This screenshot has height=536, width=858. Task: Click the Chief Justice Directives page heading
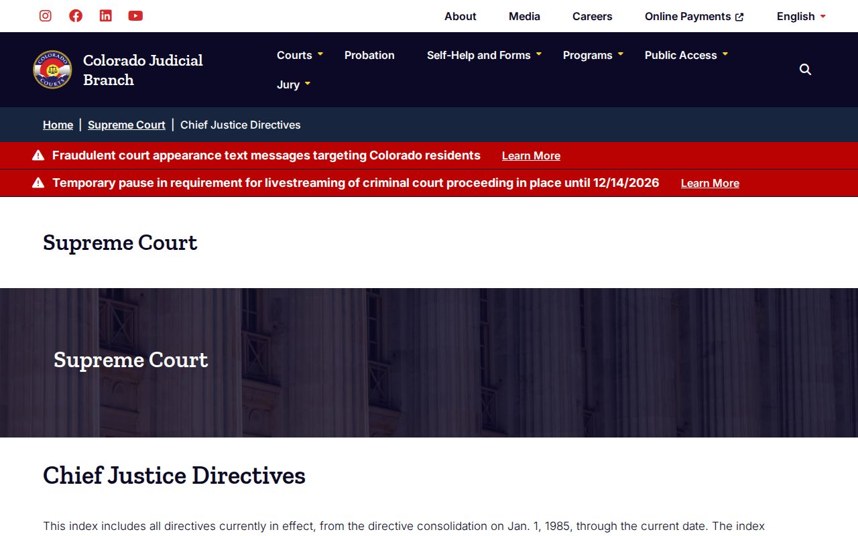[x=174, y=475]
